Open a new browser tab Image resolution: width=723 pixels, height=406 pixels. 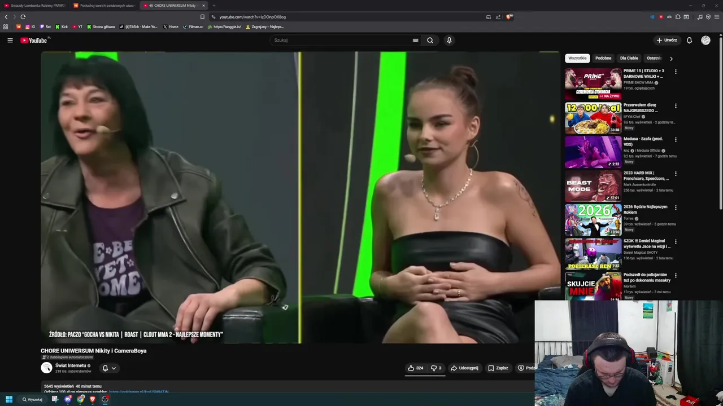tap(214, 6)
